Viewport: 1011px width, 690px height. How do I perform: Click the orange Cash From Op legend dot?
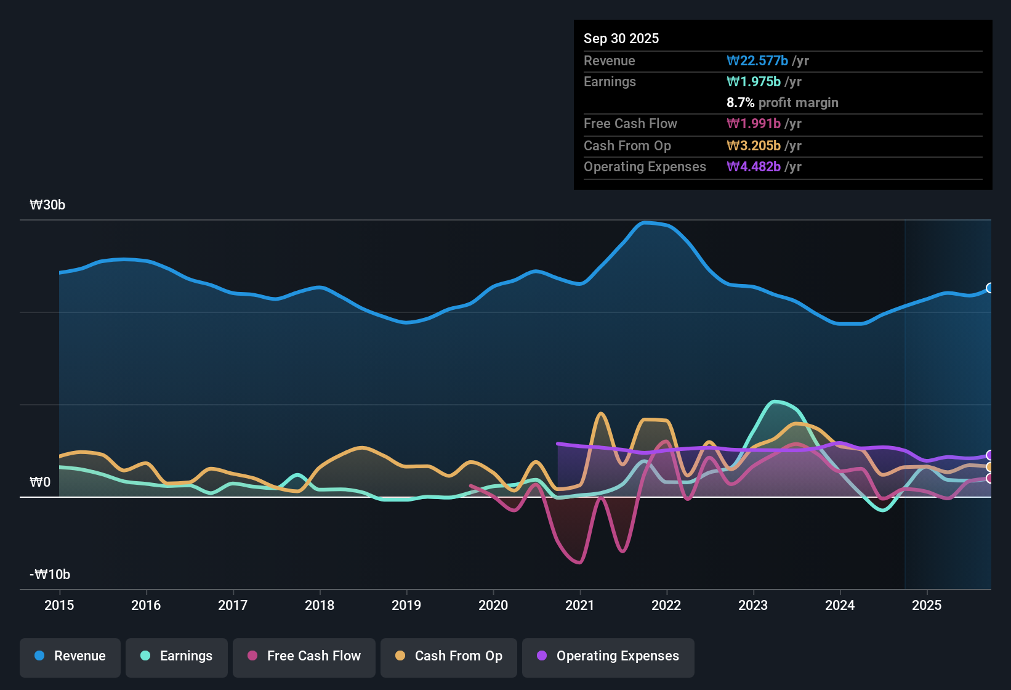tap(401, 656)
